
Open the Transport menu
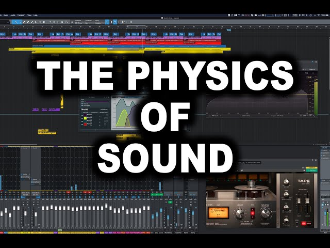point(21,15)
